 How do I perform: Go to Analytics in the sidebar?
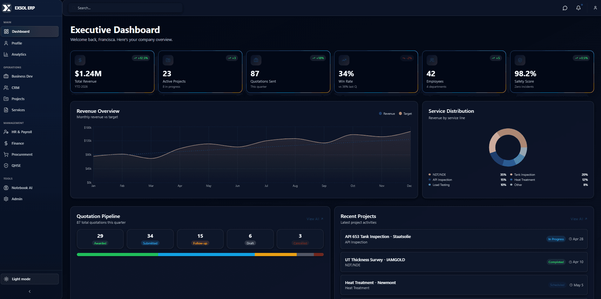(30, 54)
